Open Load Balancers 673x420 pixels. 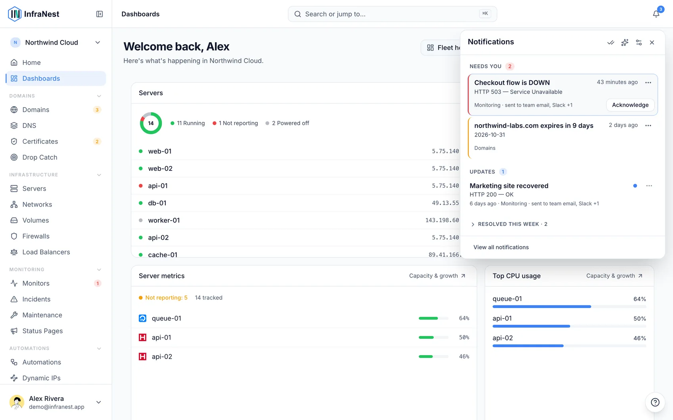tap(56, 252)
